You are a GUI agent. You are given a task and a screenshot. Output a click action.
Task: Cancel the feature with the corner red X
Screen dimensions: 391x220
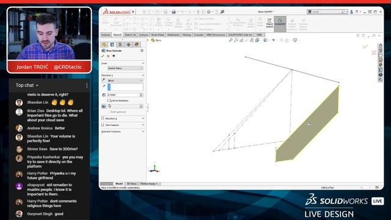click(373, 53)
